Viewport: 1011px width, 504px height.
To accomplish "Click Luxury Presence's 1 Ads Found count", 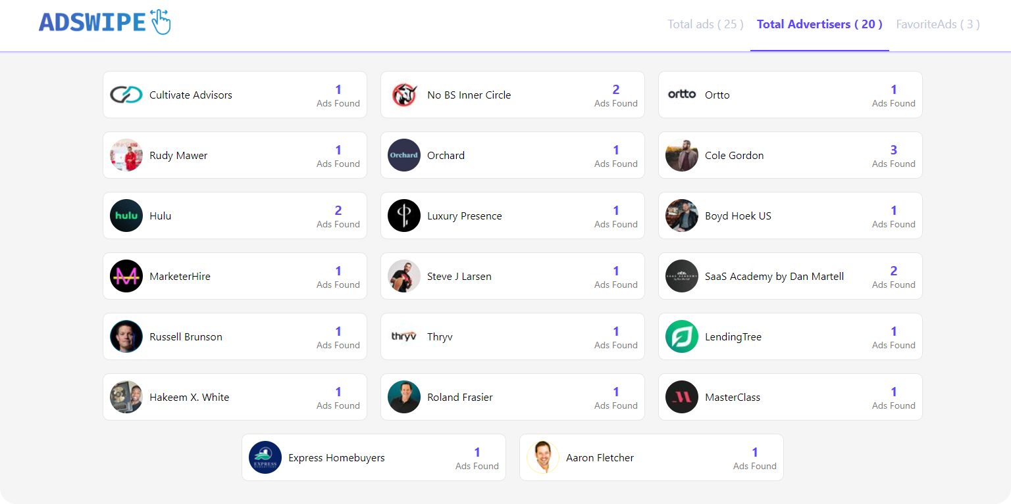I will click(x=616, y=217).
